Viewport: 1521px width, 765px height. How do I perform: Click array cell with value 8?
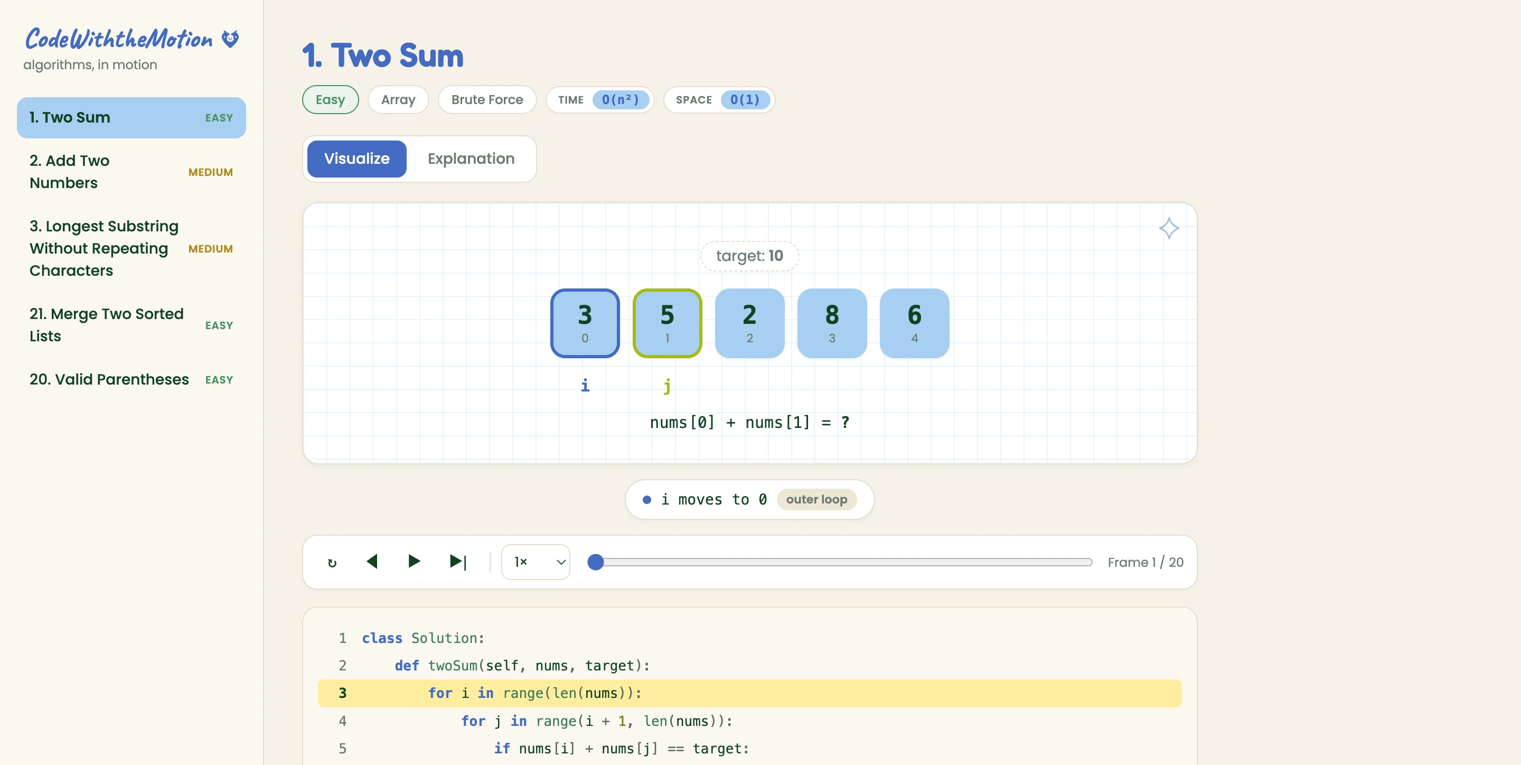coord(832,323)
